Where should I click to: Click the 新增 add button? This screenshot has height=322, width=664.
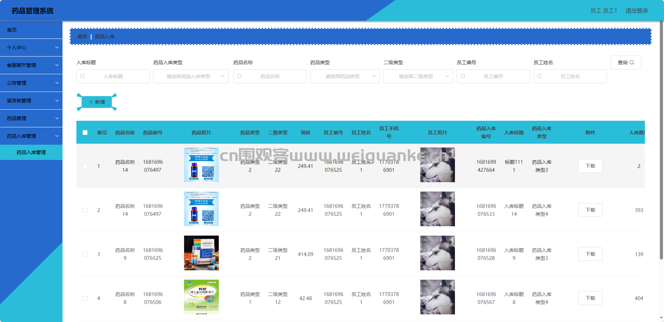97,102
